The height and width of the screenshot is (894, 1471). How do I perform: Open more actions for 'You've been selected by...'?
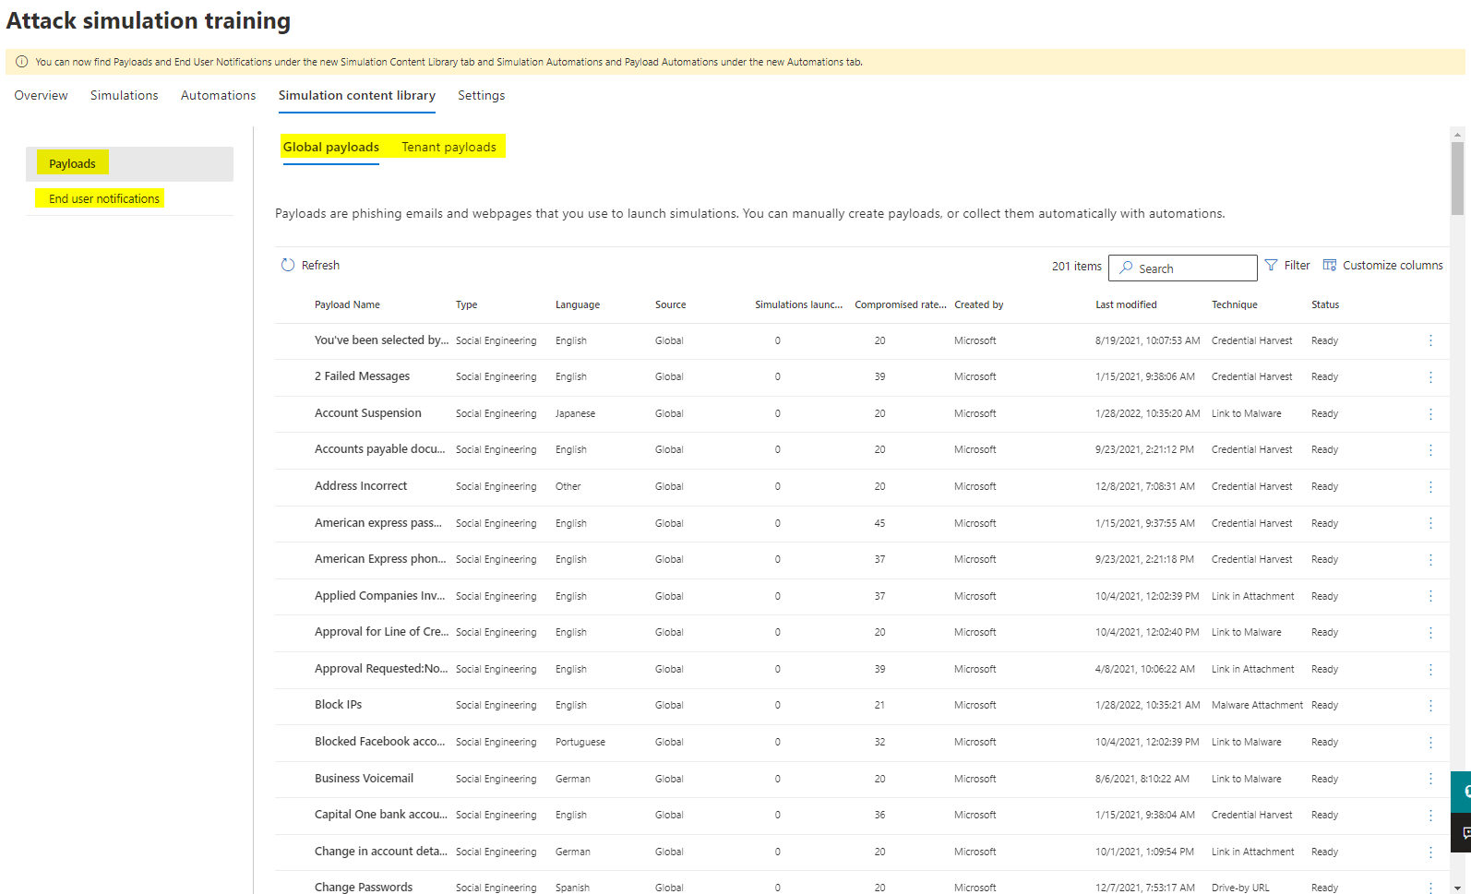click(1430, 340)
